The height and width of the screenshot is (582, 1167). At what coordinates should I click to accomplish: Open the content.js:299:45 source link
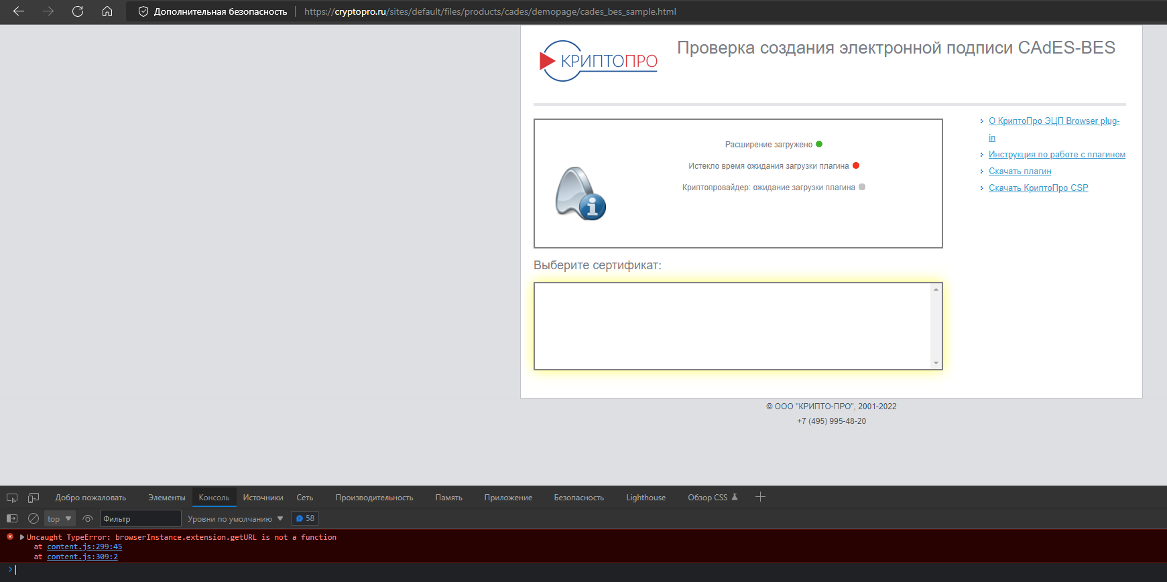pyautogui.click(x=84, y=547)
